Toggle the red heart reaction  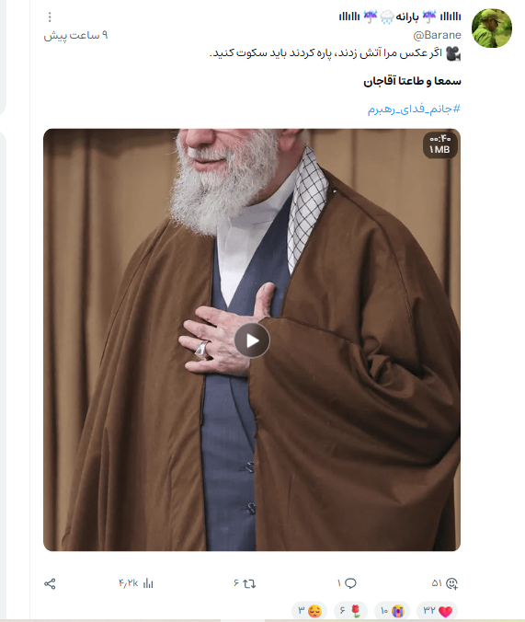tap(438, 610)
